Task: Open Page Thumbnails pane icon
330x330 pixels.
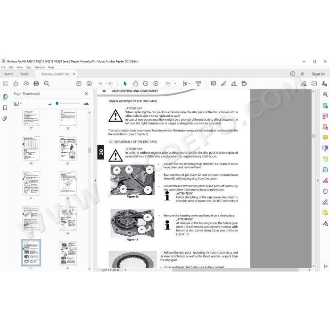Action: [x=5, y=97]
